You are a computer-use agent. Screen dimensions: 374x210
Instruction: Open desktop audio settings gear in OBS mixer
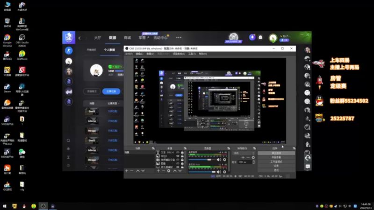pos(224,160)
